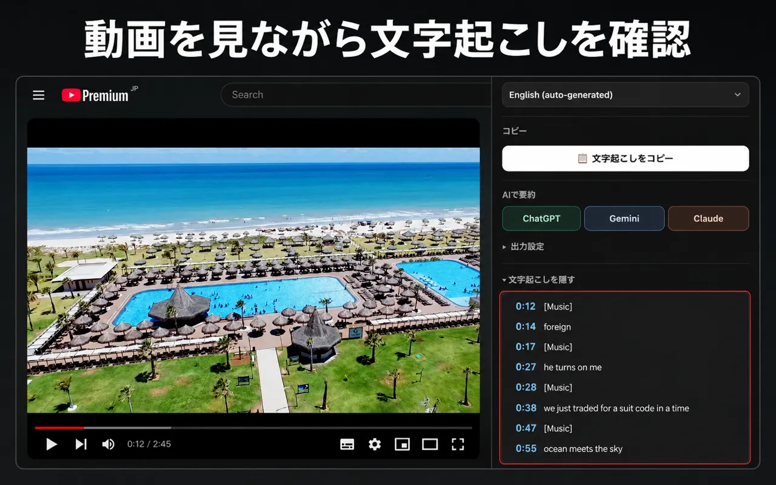776x485 pixels.
Task: Jump to timestamp 0:17
Action: point(526,347)
